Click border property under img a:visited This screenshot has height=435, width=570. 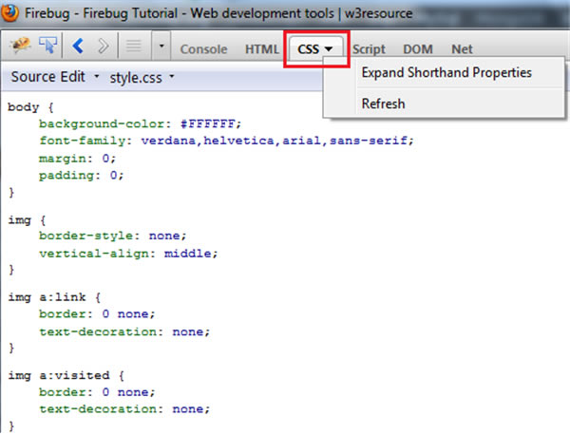tap(63, 391)
